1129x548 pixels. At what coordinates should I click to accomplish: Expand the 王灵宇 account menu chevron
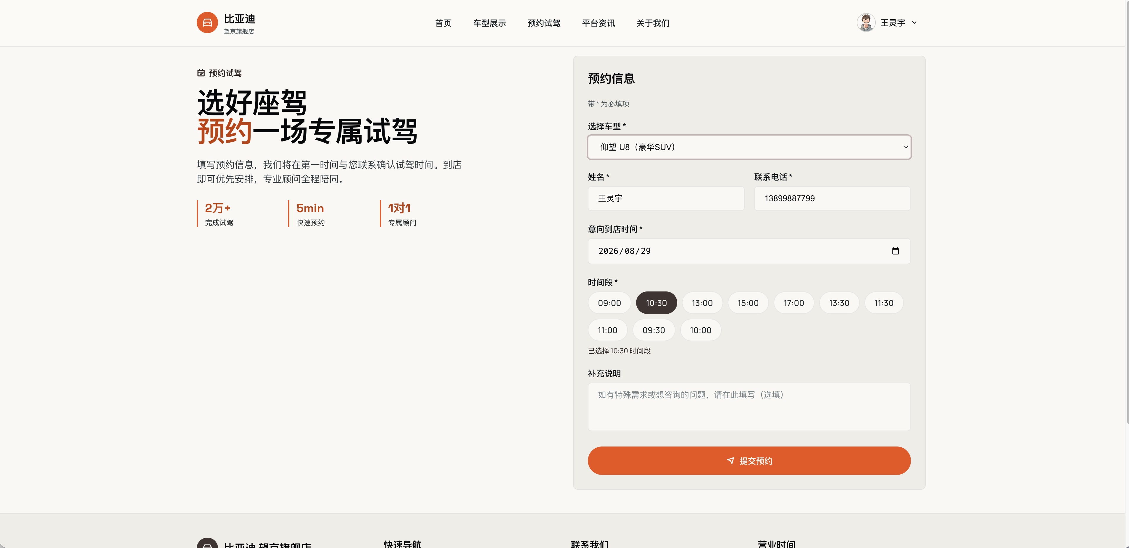point(914,23)
